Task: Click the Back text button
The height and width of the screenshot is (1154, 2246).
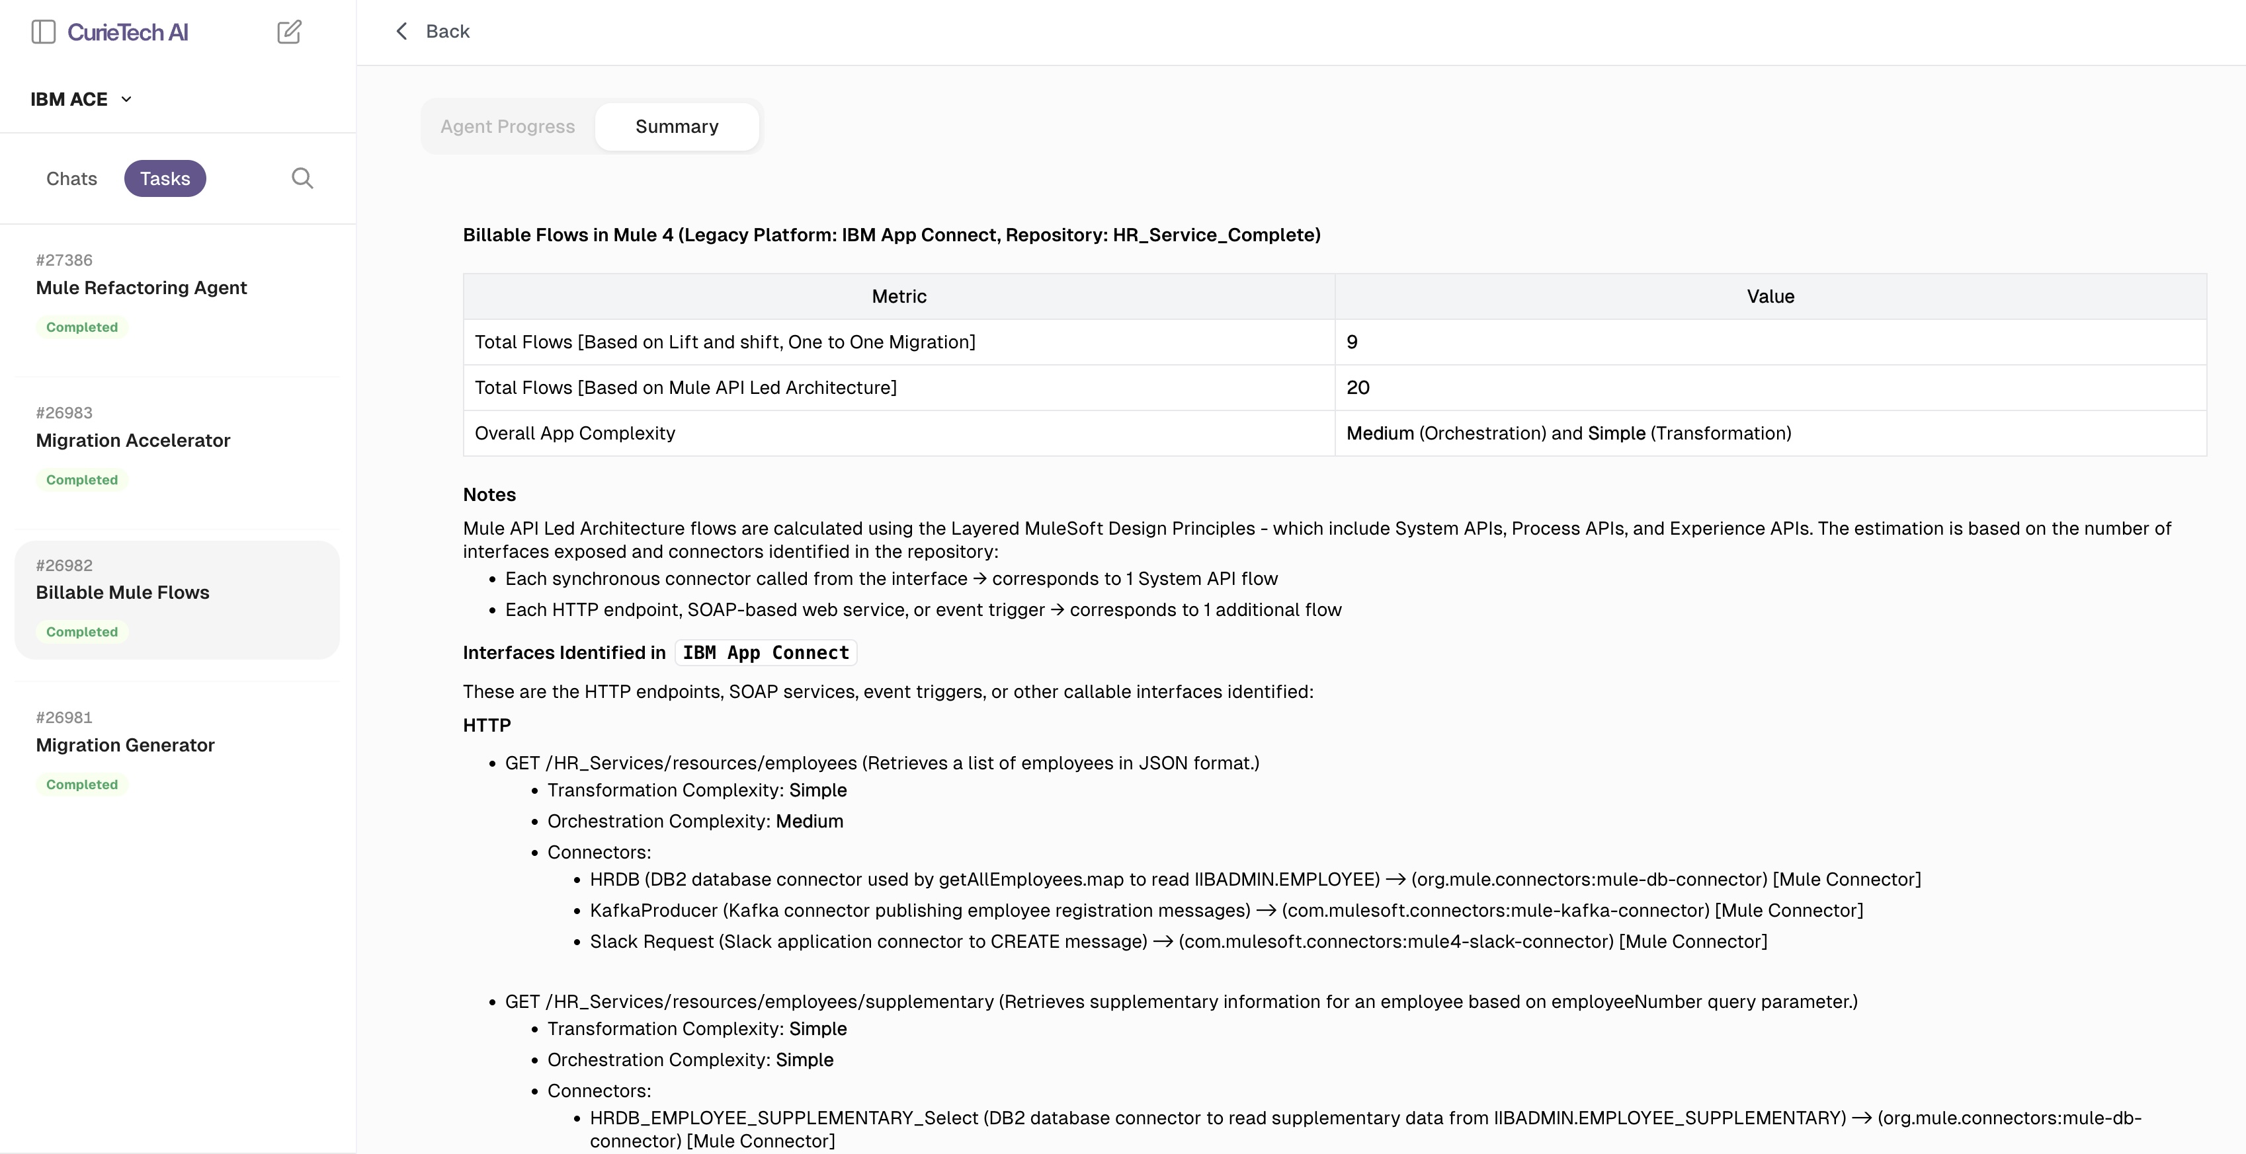Action: click(447, 31)
